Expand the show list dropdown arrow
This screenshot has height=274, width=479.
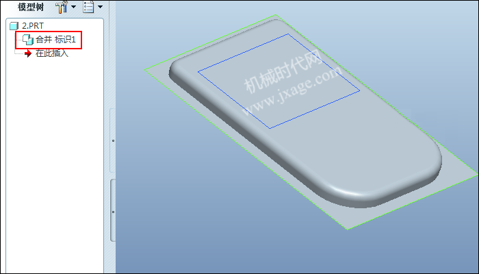[x=100, y=7]
